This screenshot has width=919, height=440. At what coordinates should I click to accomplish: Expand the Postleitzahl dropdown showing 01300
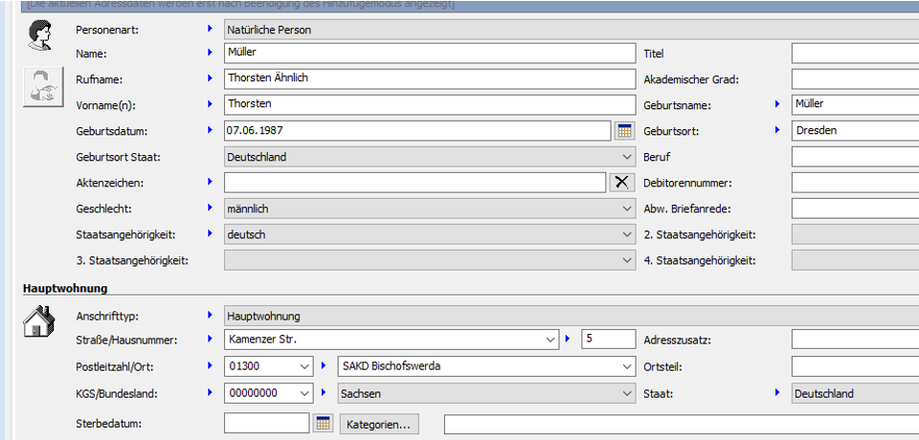tap(304, 365)
